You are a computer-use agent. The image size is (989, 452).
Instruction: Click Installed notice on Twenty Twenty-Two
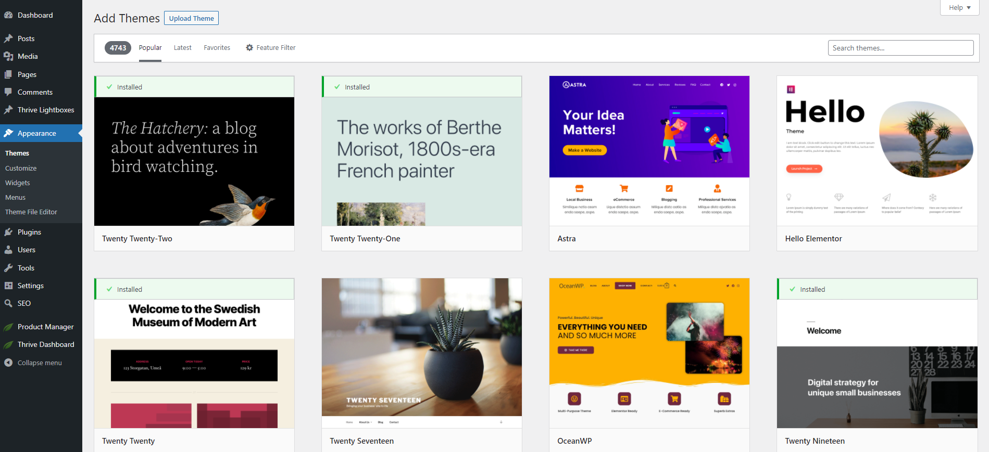[x=194, y=87]
